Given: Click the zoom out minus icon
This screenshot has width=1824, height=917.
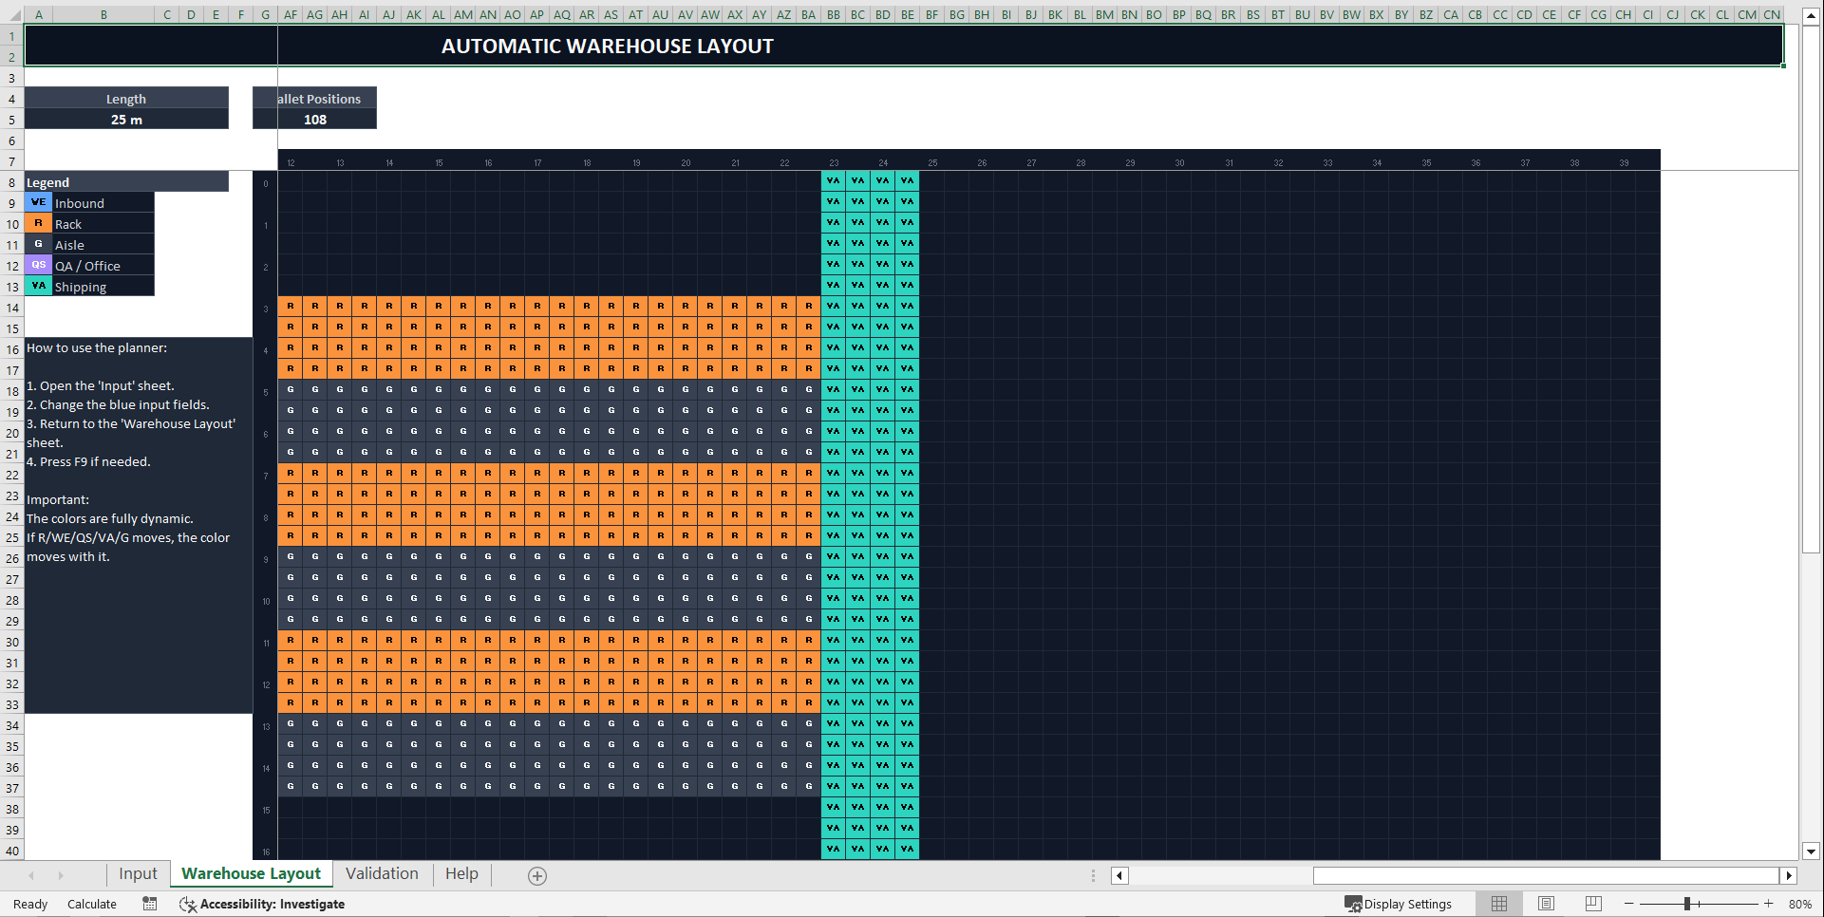Looking at the screenshot, I should [1629, 904].
